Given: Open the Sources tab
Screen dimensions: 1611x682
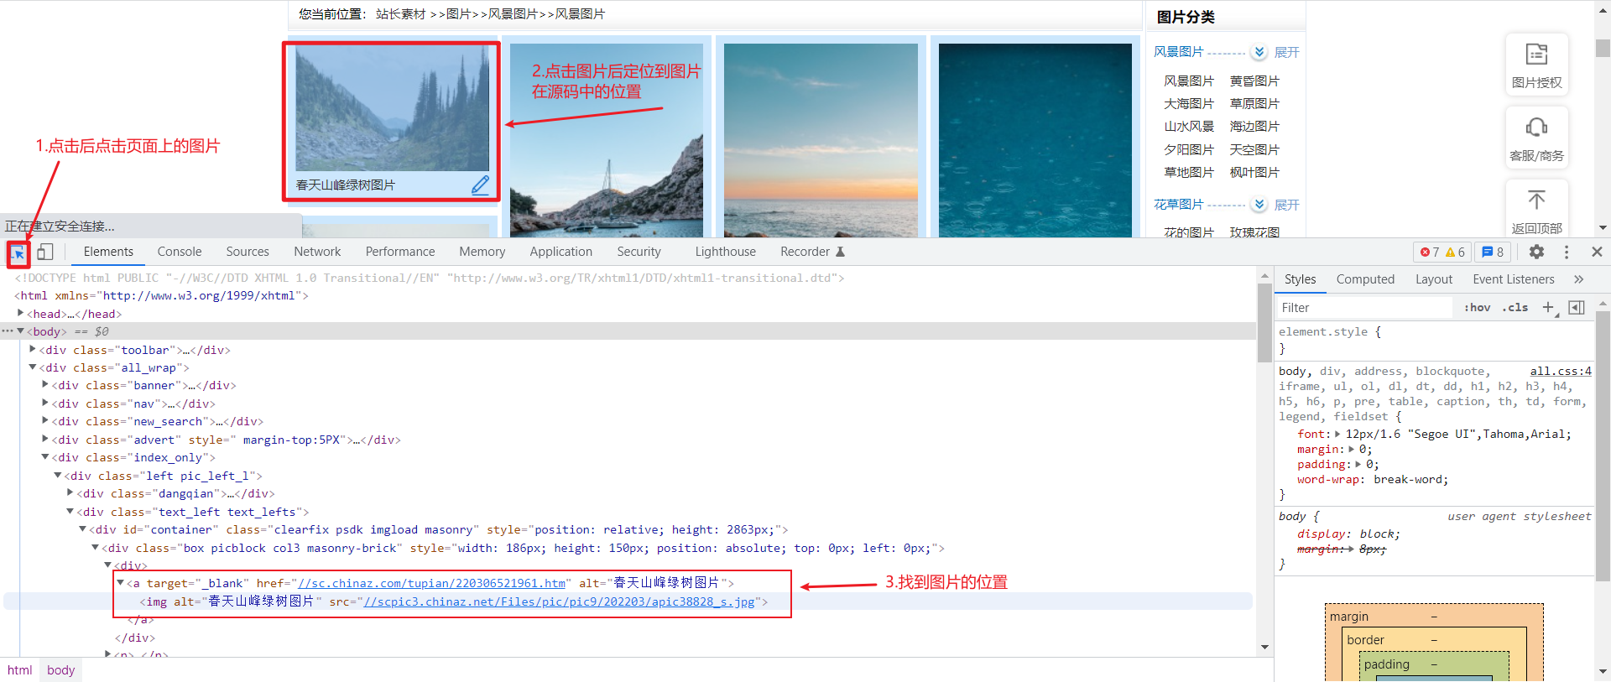Looking at the screenshot, I should pos(248,252).
